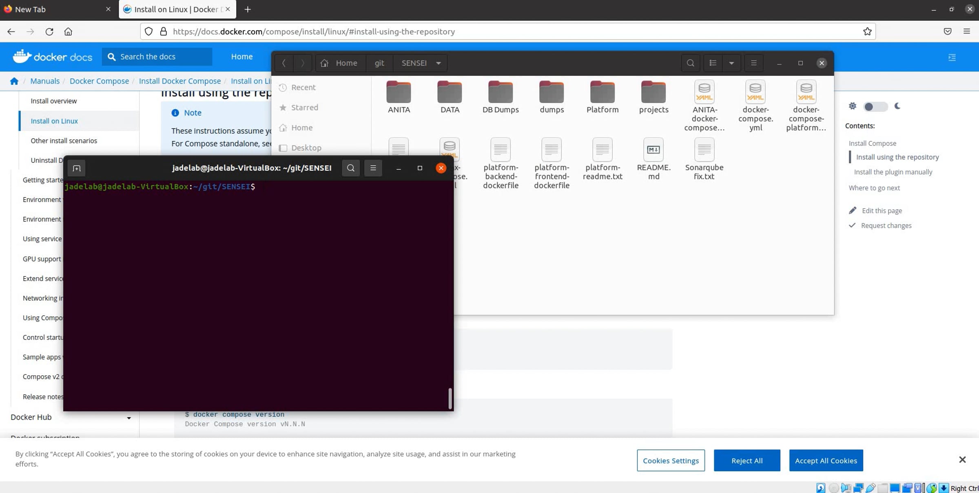Open the view options dropdown arrow
Image resolution: width=979 pixels, height=493 pixels.
[731, 63]
